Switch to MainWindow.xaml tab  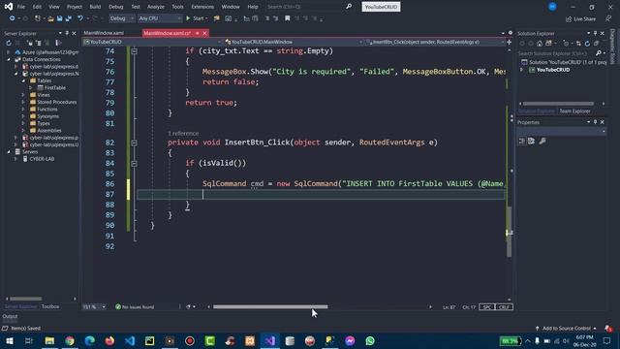point(104,33)
